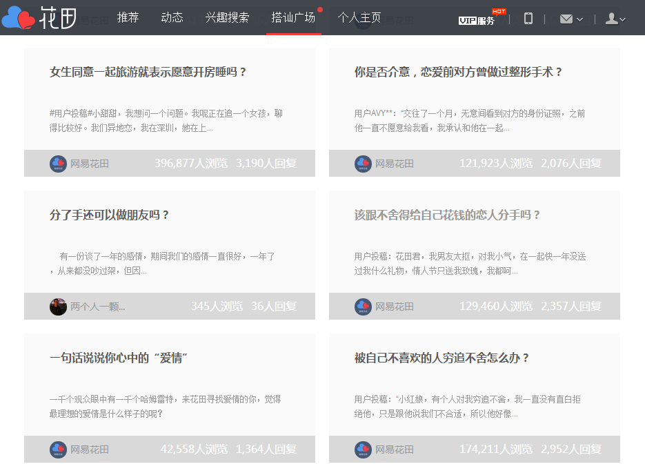
Task: Click the 搭讪广场 active tab
Action: pos(293,18)
